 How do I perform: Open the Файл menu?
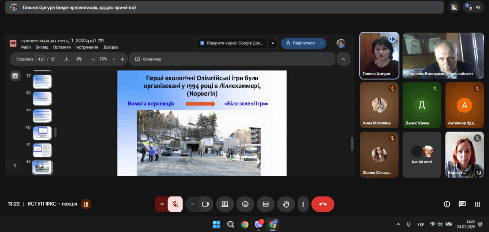click(26, 47)
